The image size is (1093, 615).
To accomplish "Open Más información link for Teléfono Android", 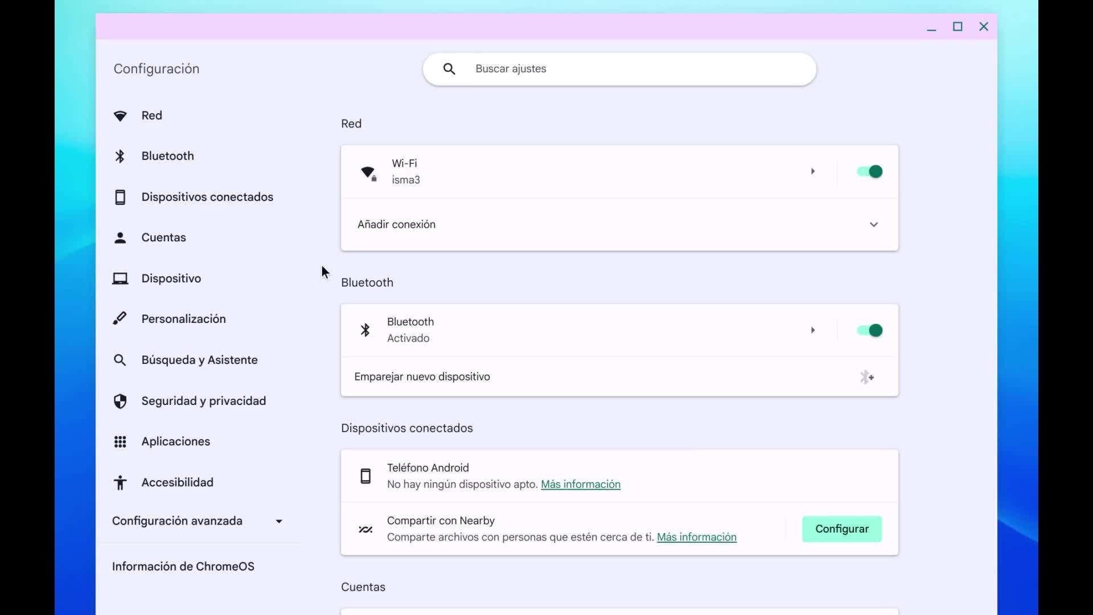I will [580, 484].
